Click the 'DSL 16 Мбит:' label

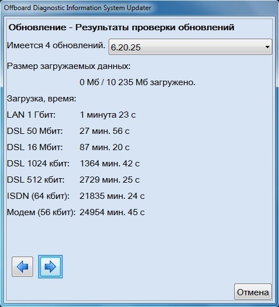tap(35, 147)
